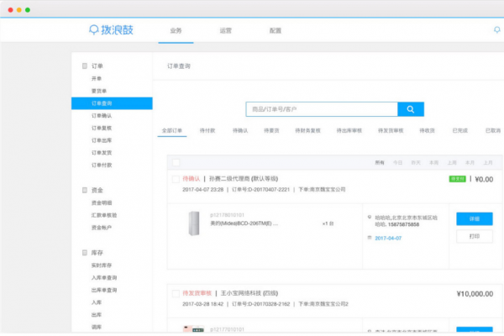Click the 资金 section icon in sidebar
This screenshot has width=504, height=336.
pos(84,191)
